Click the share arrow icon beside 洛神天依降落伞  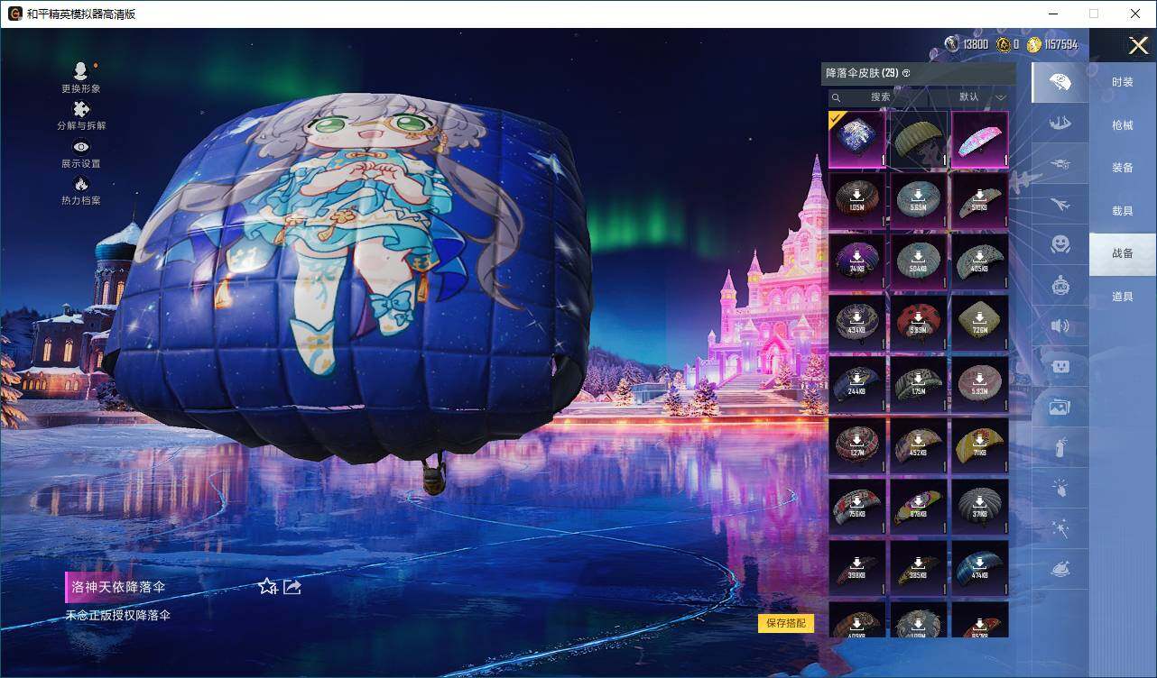292,587
